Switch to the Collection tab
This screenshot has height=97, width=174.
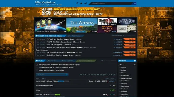click(x=67, y=61)
